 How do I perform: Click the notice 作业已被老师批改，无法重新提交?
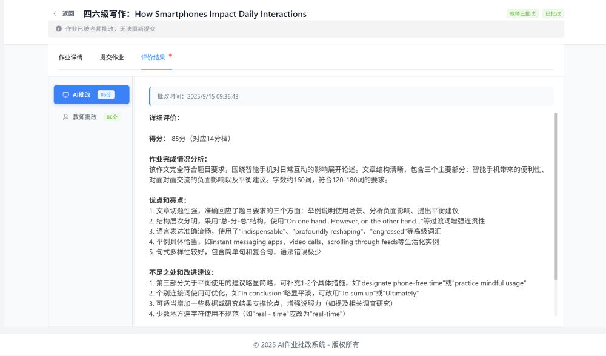tap(110, 29)
